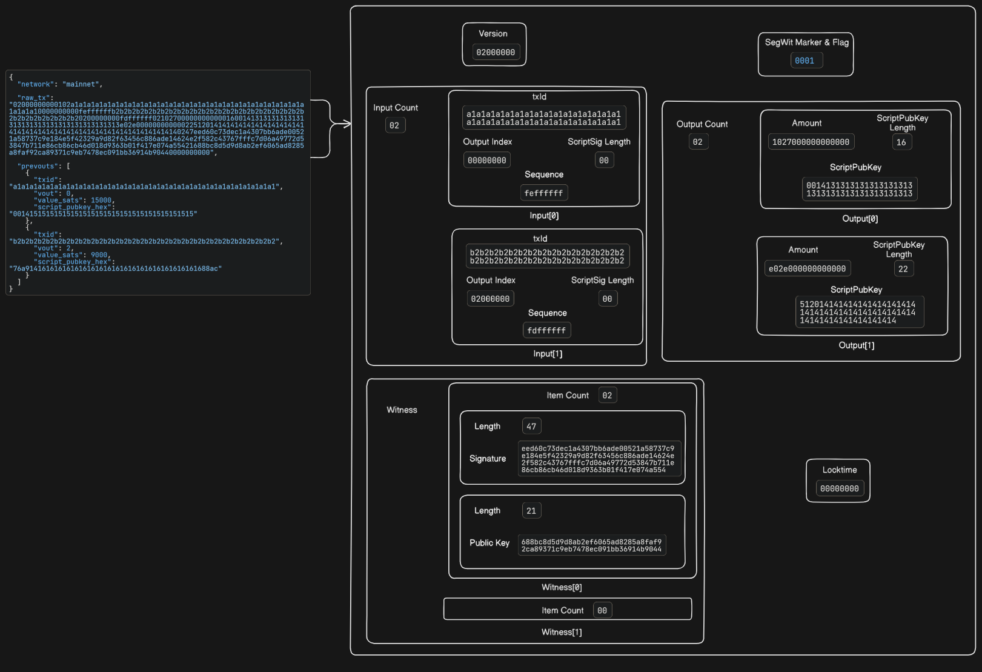
Task: Select ScriptPubKey Length 16 in Output[0]
Action: (901, 141)
